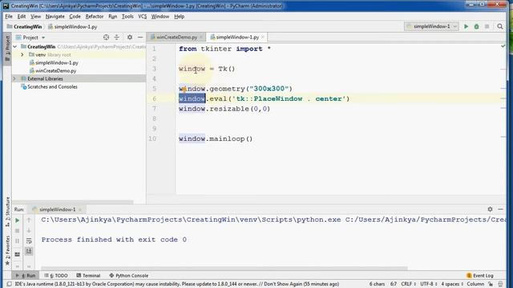Start debugging with the toolbar bug icon
513x288 pixels.
[477, 26]
